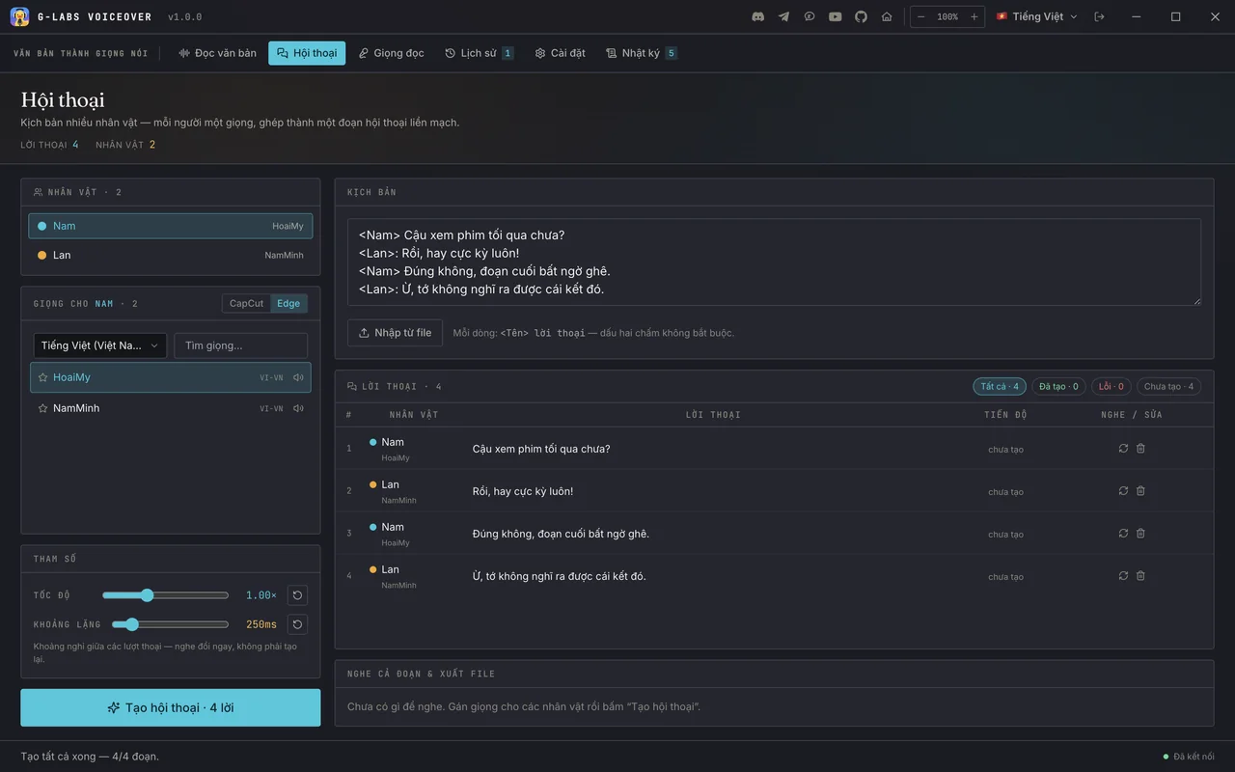The image size is (1235, 772).
Task: Select the Edge voice provider
Action: pos(288,303)
